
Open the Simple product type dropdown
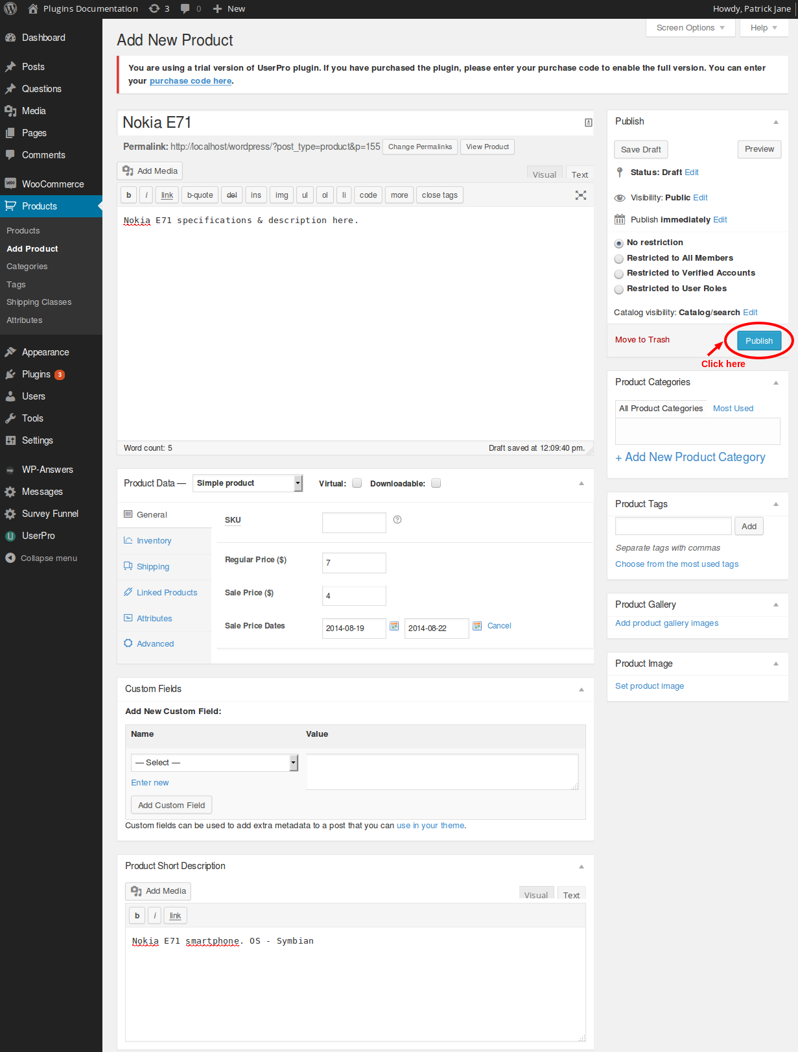point(248,483)
